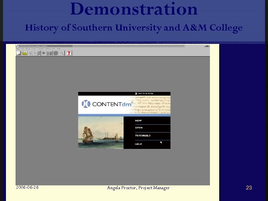
Task: Click the CONTENTdm logo emblem on splash
Action: coord(86,104)
